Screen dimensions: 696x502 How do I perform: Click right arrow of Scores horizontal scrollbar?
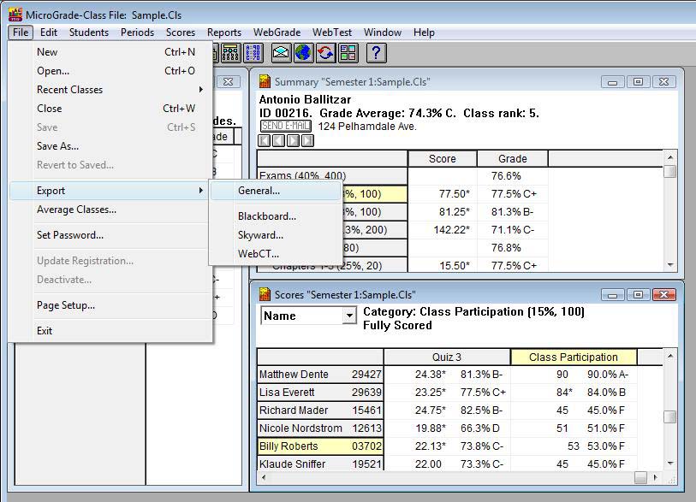point(655,477)
